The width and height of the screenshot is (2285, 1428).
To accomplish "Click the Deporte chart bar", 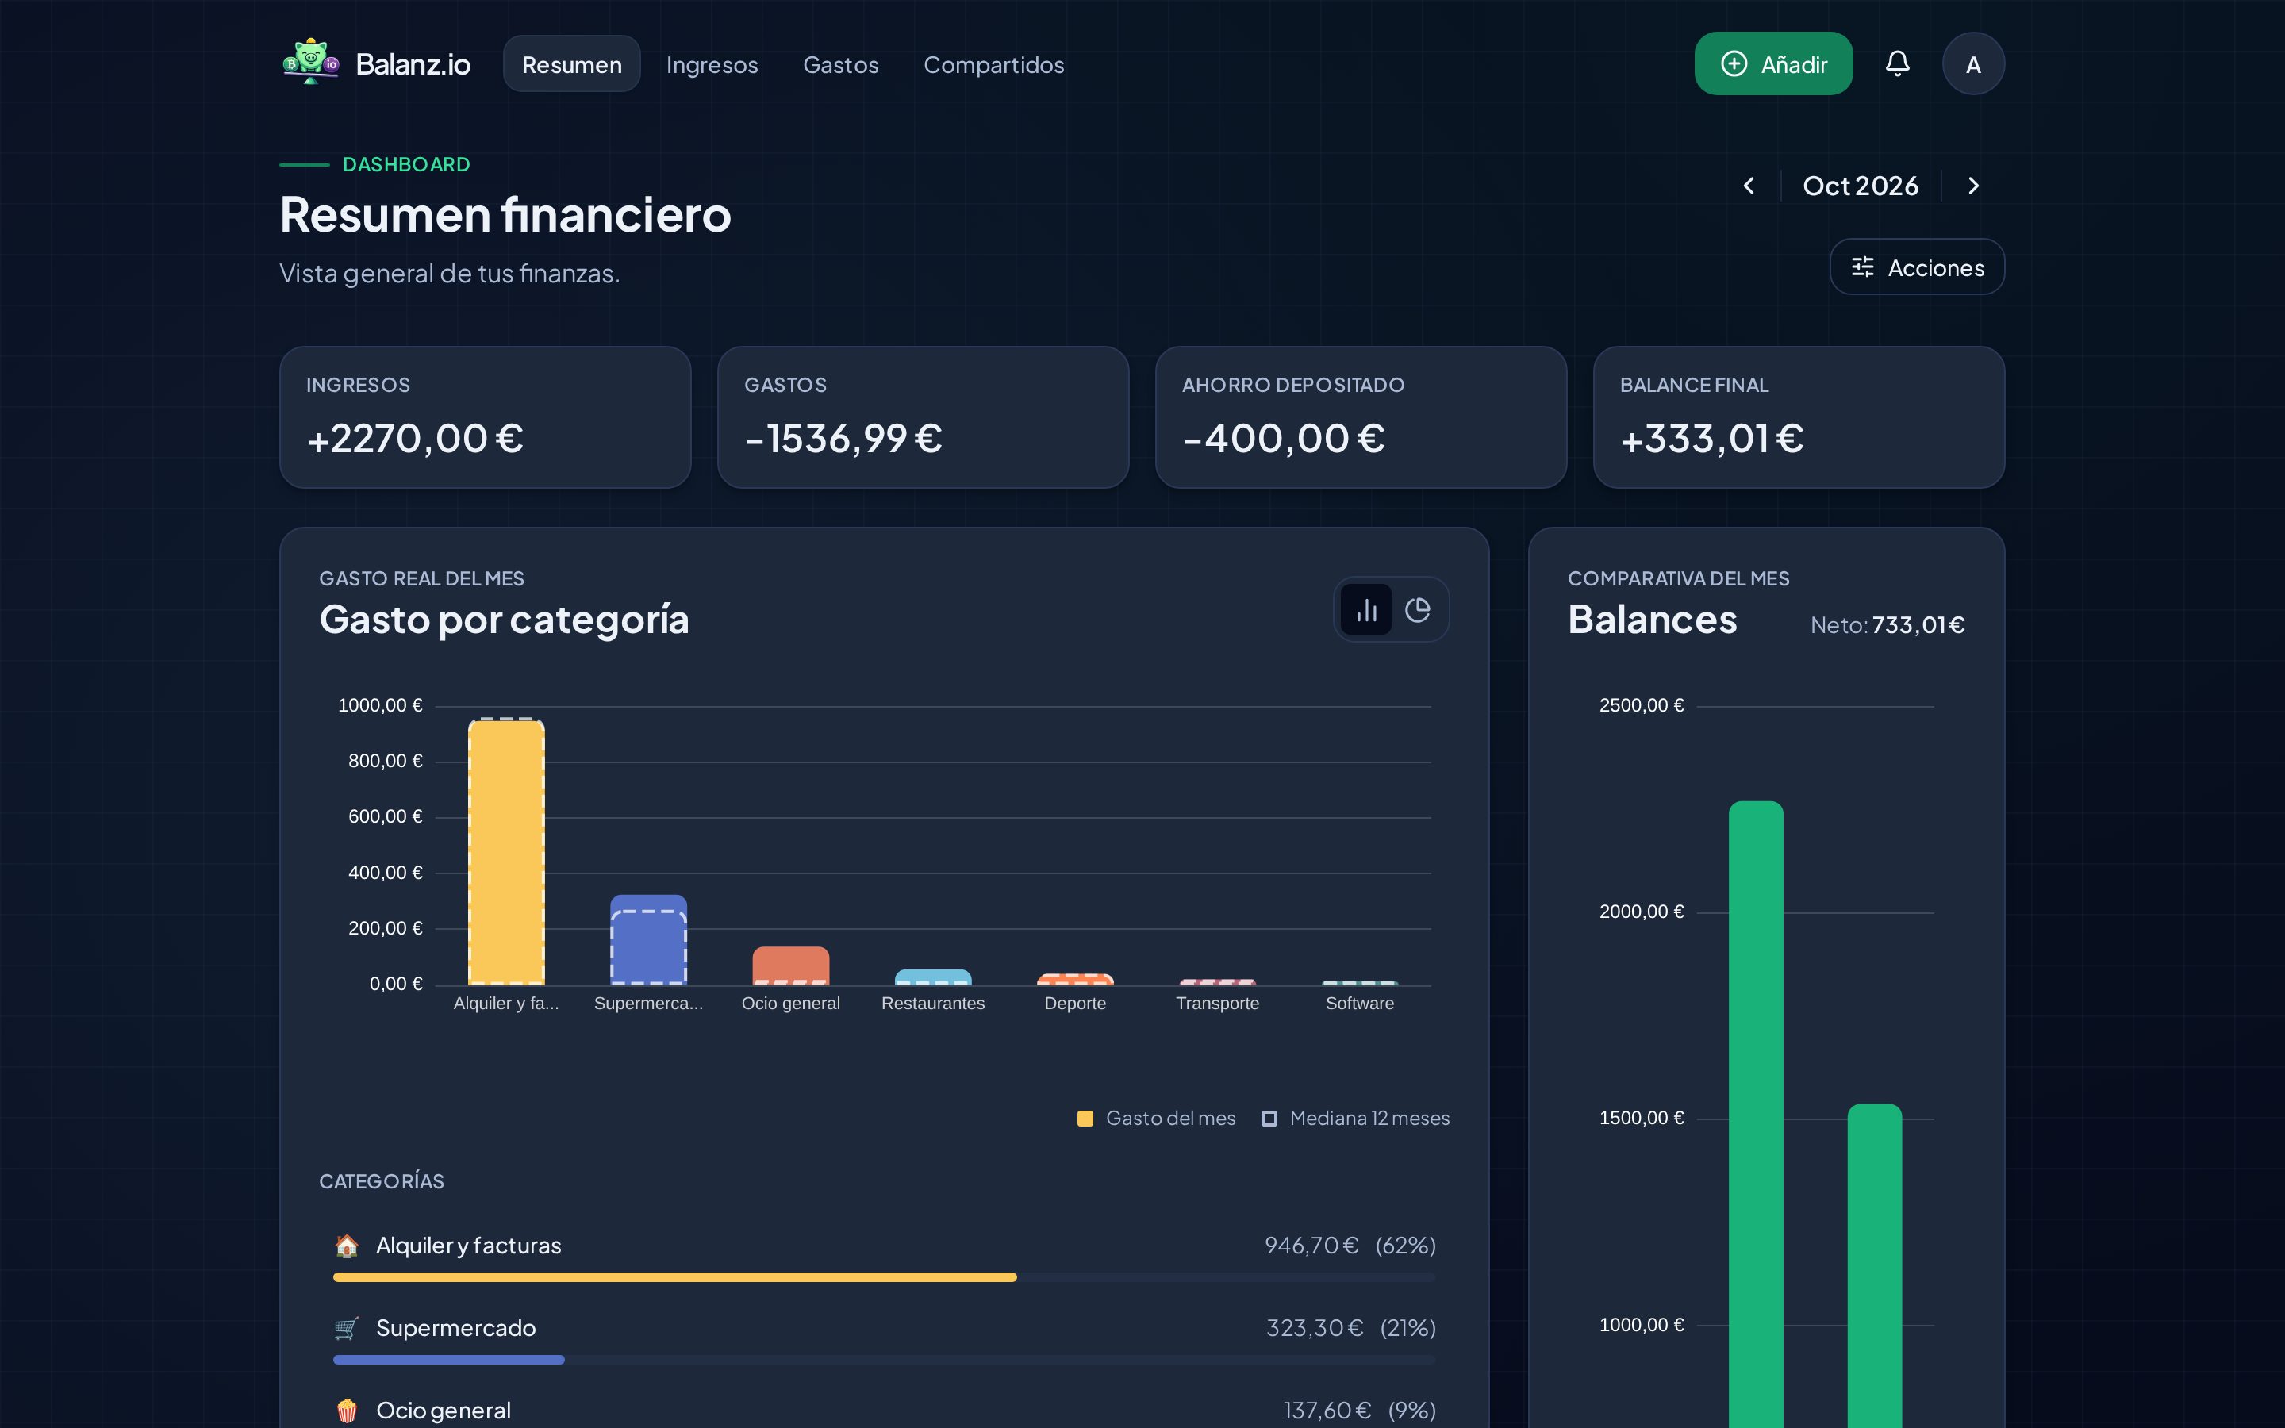I will click(x=1076, y=980).
